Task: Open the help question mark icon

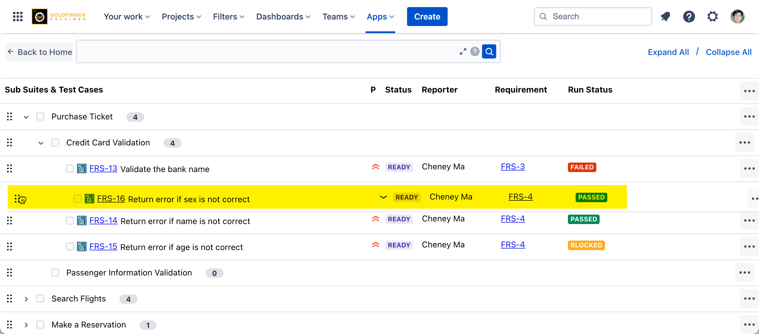Action: click(x=689, y=17)
